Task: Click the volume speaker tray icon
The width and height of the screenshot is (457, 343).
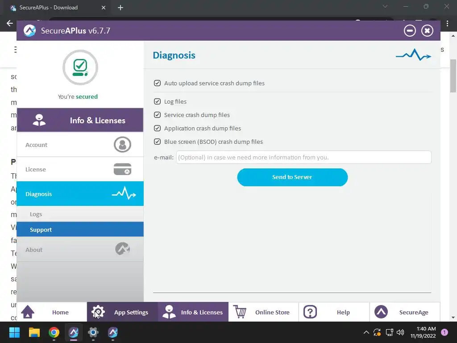Action: coord(400,332)
